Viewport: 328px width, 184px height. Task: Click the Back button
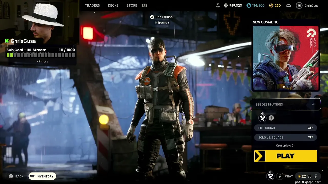[x=16, y=176]
